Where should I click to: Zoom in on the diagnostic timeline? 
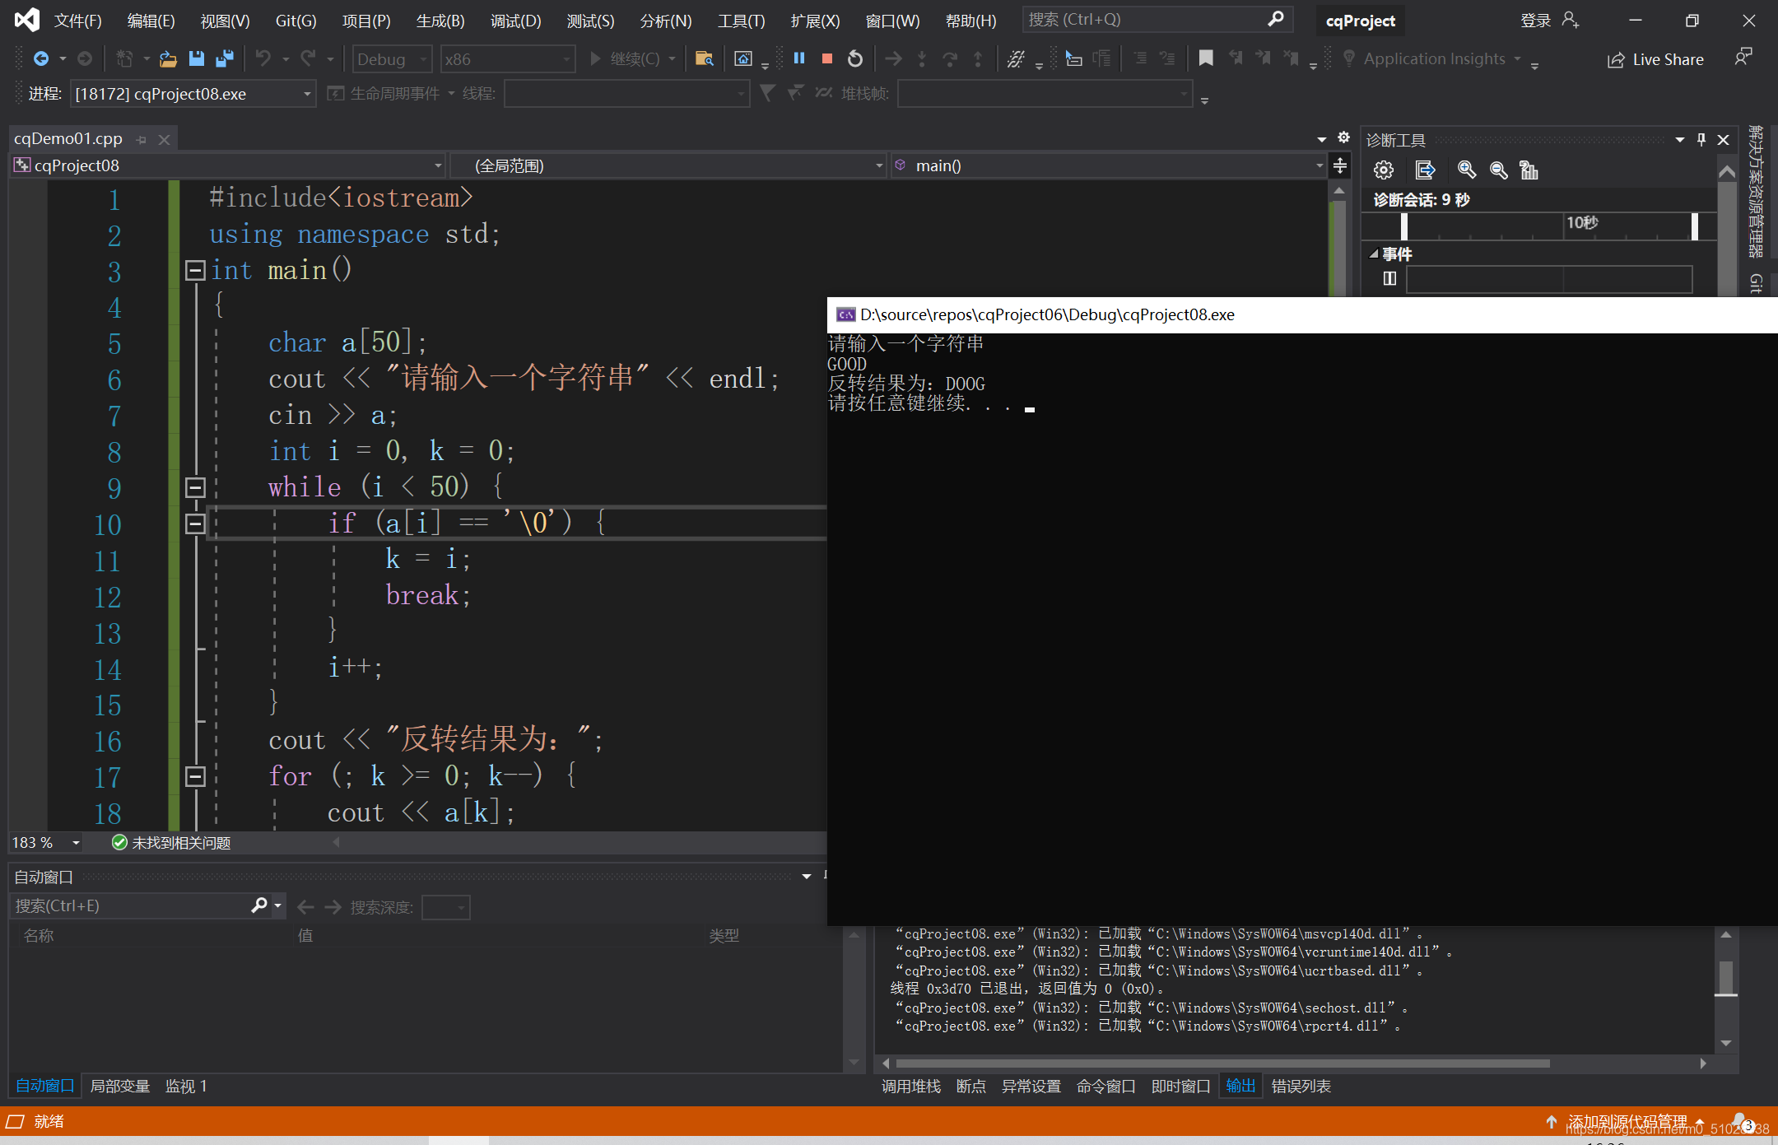pos(1466,170)
